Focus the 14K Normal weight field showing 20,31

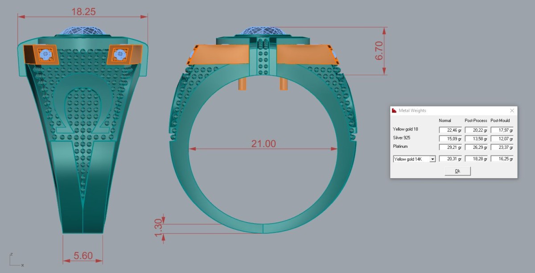[450, 159]
